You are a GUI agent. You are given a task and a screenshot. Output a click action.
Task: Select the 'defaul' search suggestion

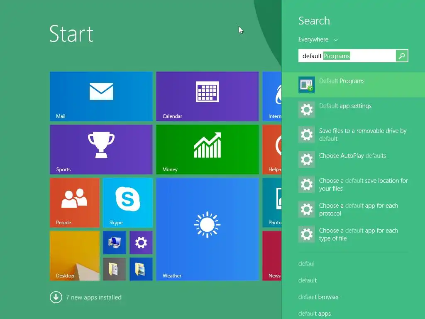point(306,264)
